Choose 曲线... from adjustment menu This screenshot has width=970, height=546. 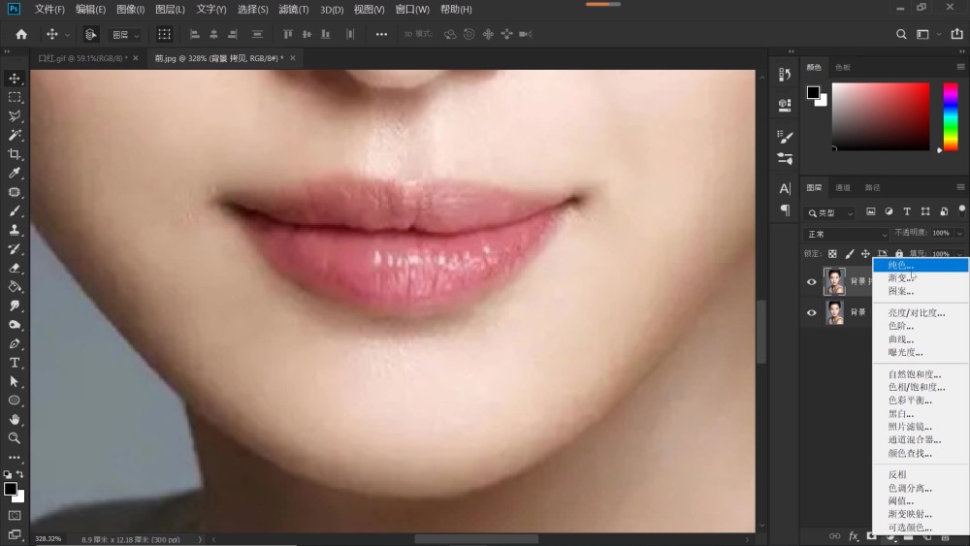tap(901, 339)
